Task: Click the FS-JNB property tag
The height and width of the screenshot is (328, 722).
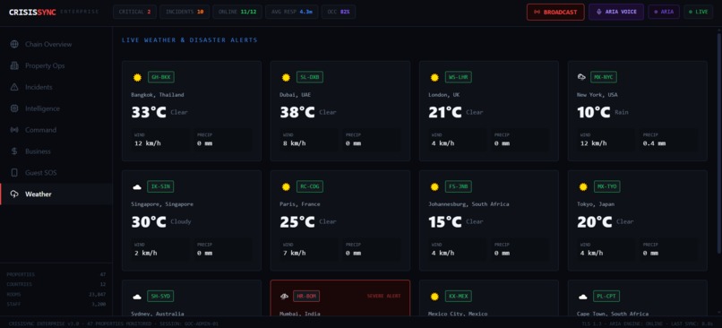Action: [459, 186]
